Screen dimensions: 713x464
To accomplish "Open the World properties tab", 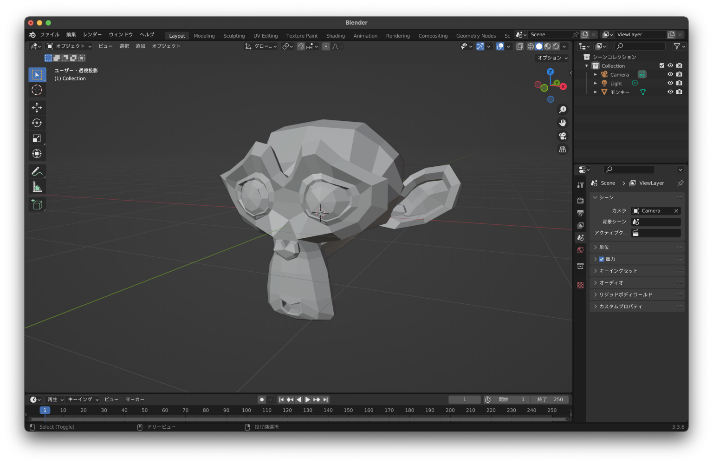I will (580, 250).
